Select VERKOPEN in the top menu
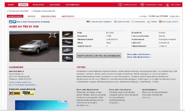 pos(38,5)
